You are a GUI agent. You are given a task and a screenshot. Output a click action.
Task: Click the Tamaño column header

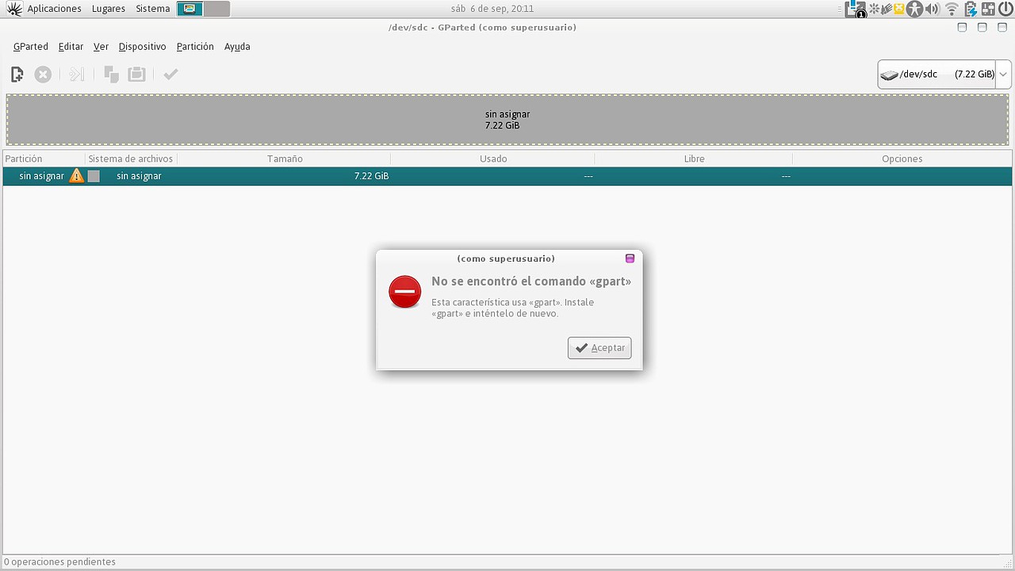pos(284,159)
